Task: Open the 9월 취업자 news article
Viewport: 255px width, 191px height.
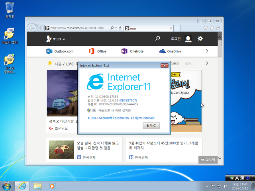Action: click(163, 146)
